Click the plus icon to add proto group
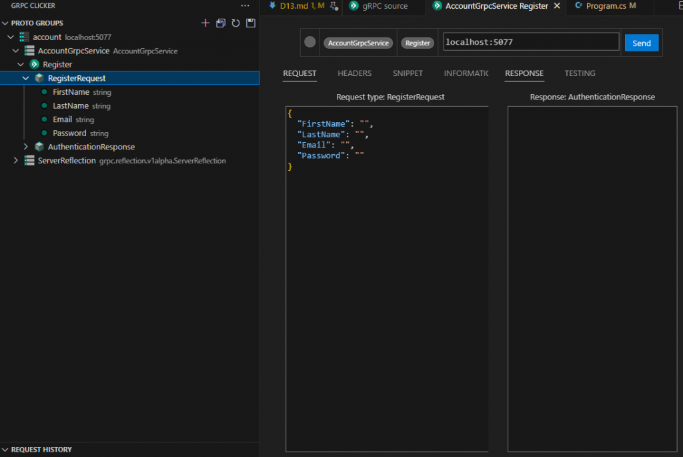 coord(205,23)
